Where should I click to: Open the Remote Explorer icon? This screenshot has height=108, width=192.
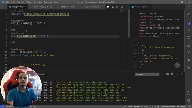[189, 38]
